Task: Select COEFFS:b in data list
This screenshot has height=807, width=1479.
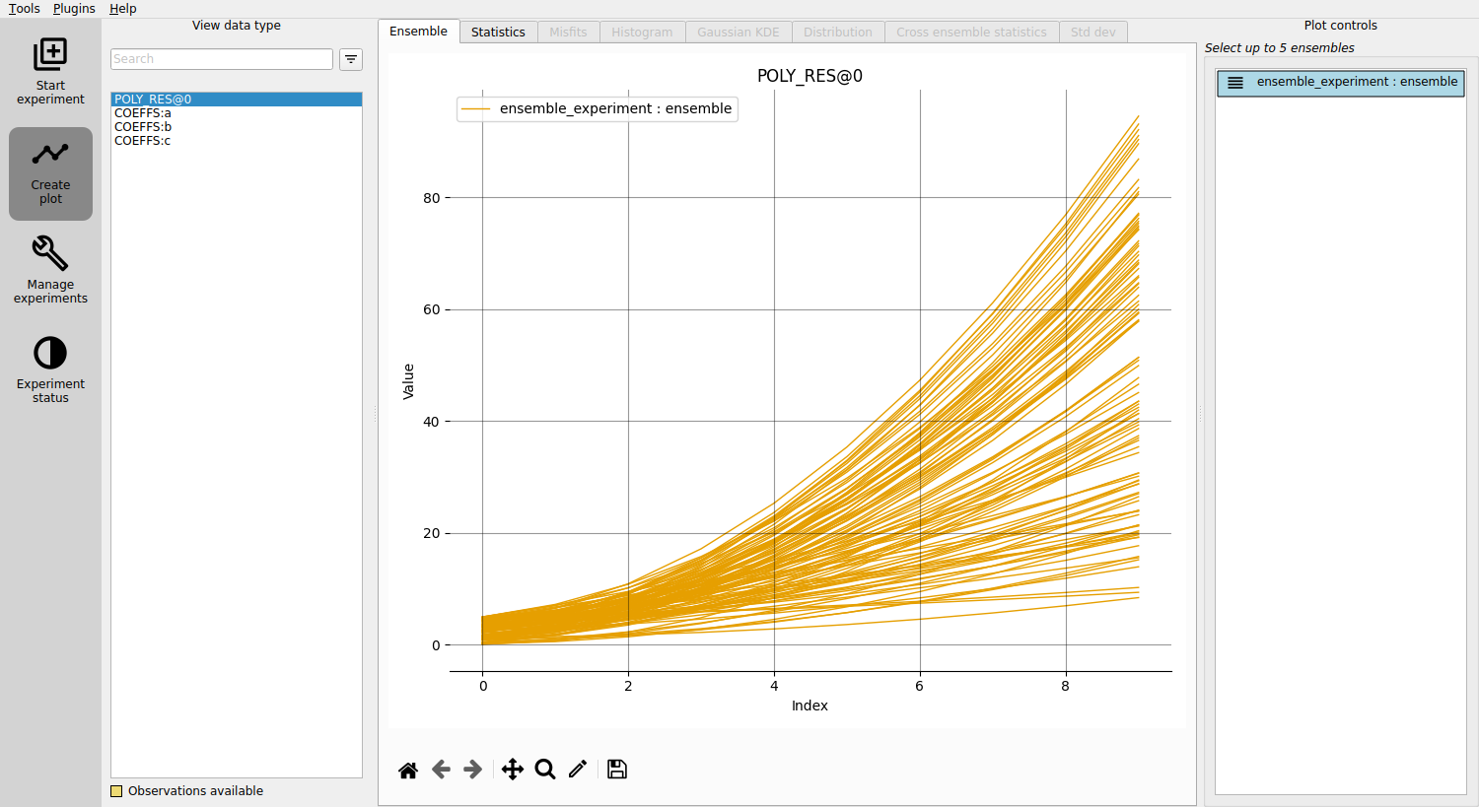Action: (237, 127)
